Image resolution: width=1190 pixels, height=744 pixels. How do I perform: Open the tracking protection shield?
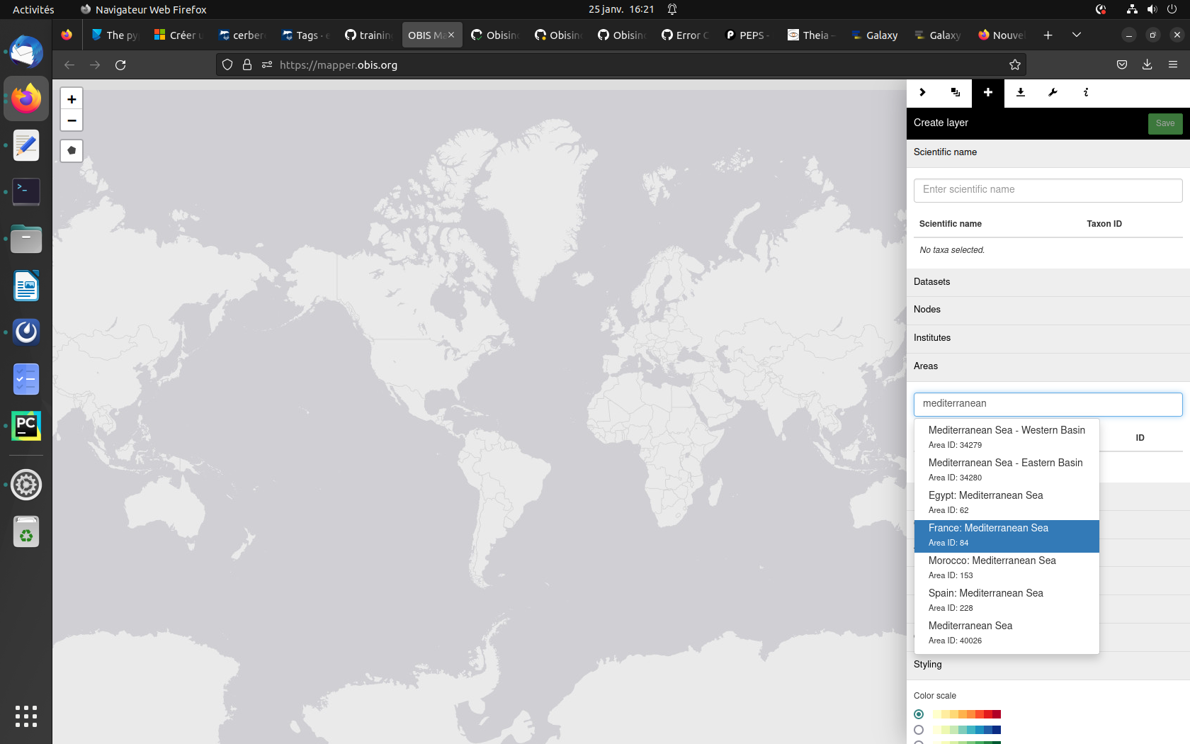point(227,65)
